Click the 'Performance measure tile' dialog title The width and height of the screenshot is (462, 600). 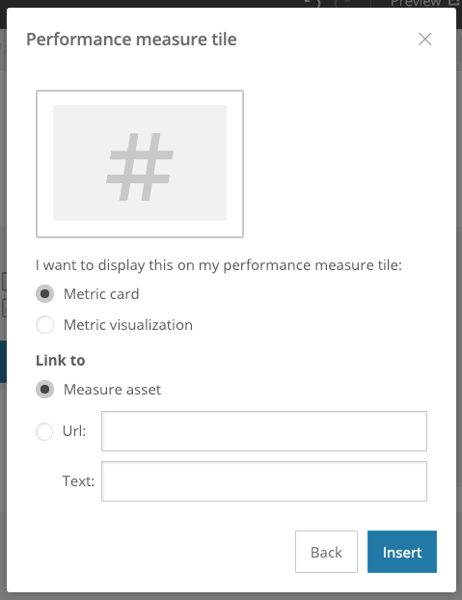point(131,39)
